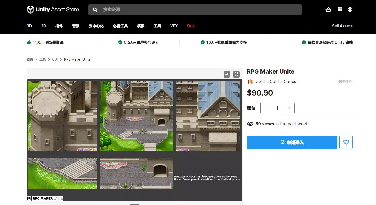Click the share arrow icon above gallery

click(227, 74)
